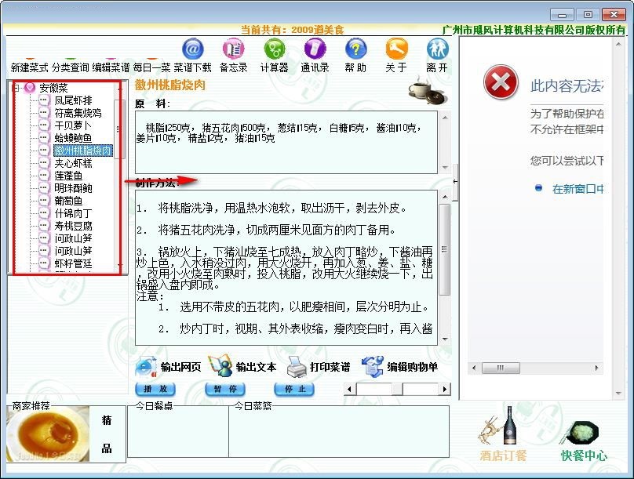Open the 通讯录 contacts icon
This screenshot has width=634, height=479.
coord(315,49)
